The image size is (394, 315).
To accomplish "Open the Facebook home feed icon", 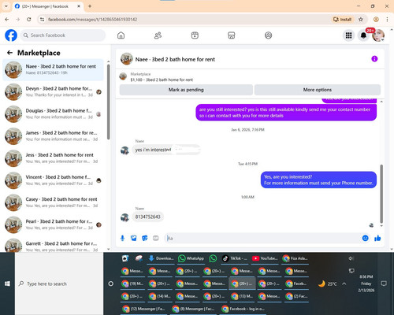I will point(121,35).
